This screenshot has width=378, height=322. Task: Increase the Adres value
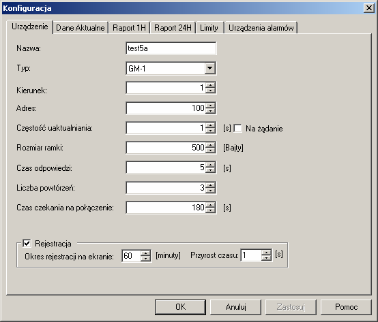click(x=210, y=106)
